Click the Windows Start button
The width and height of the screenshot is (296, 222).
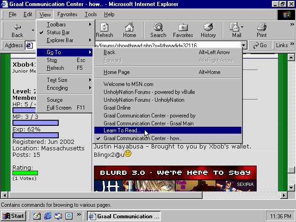coord(13,216)
